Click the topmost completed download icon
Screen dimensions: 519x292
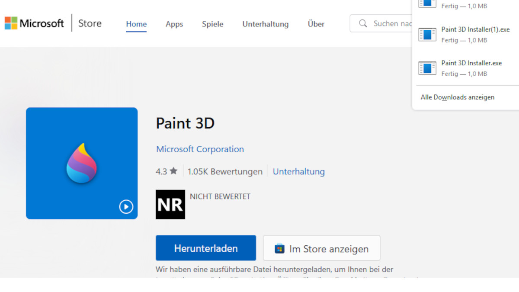click(427, 3)
